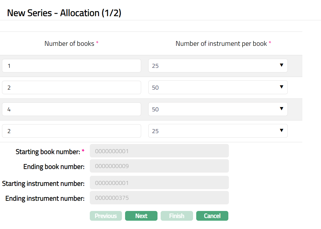Click the "Number of books" column header
The image size is (321, 229).
tap(69, 44)
